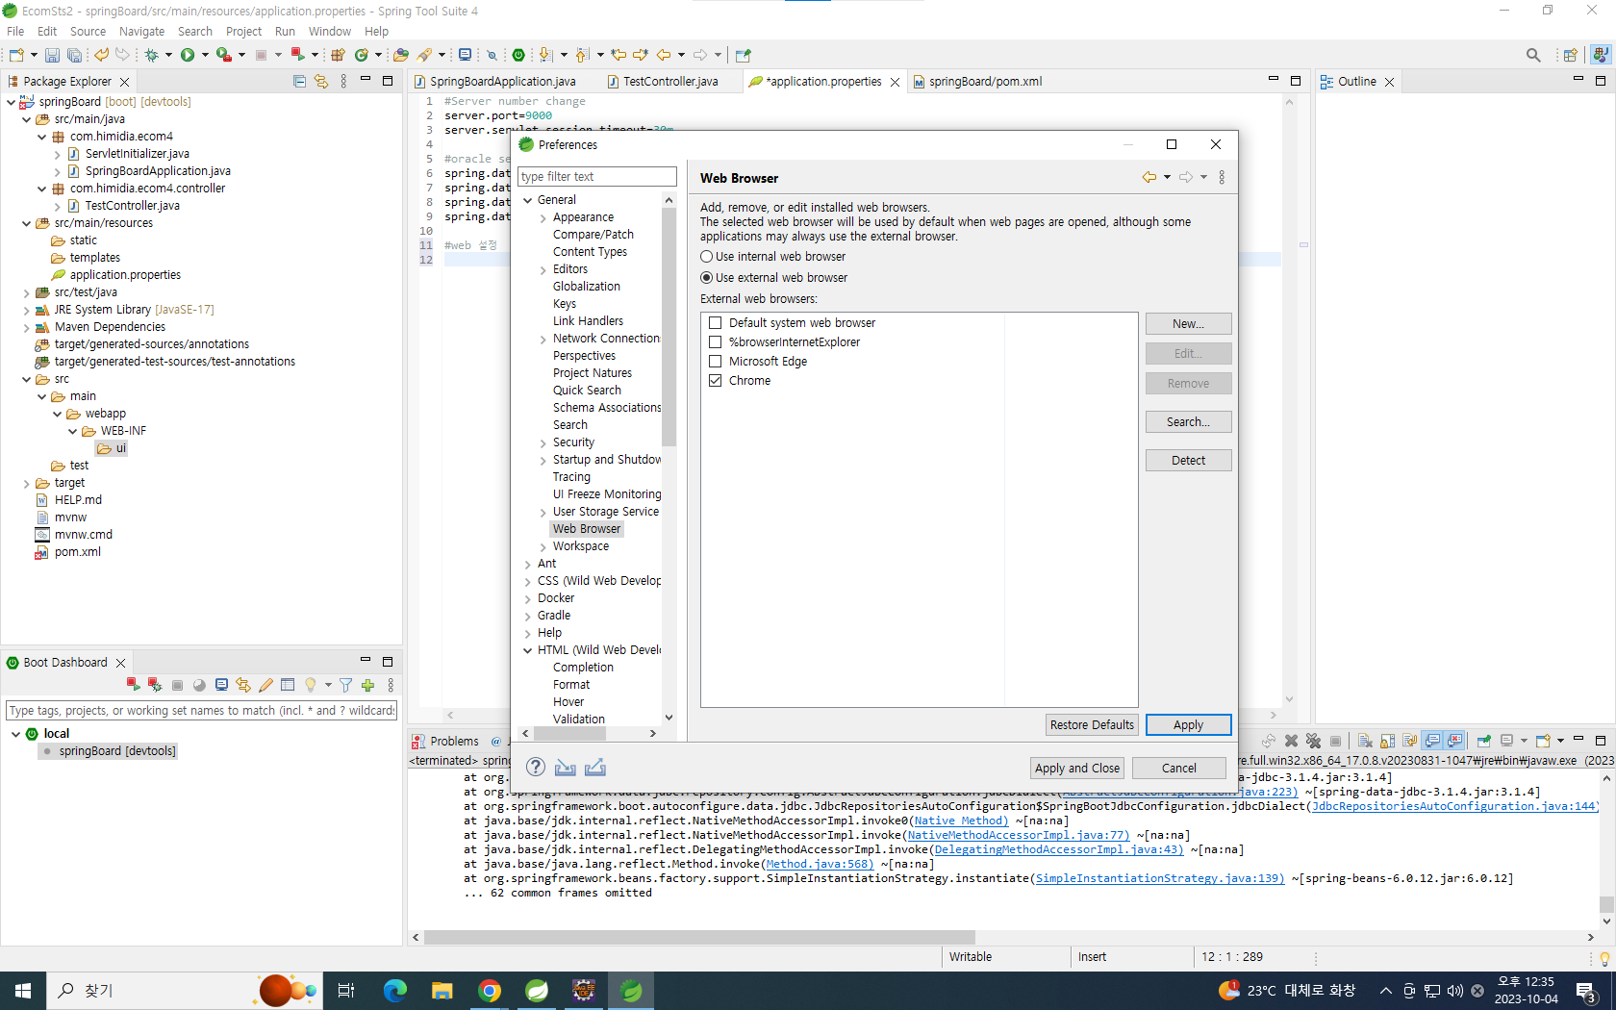1616x1010 pixels.
Task: Collapse springBoard project in Package Explorer
Action: click(x=11, y=102)
